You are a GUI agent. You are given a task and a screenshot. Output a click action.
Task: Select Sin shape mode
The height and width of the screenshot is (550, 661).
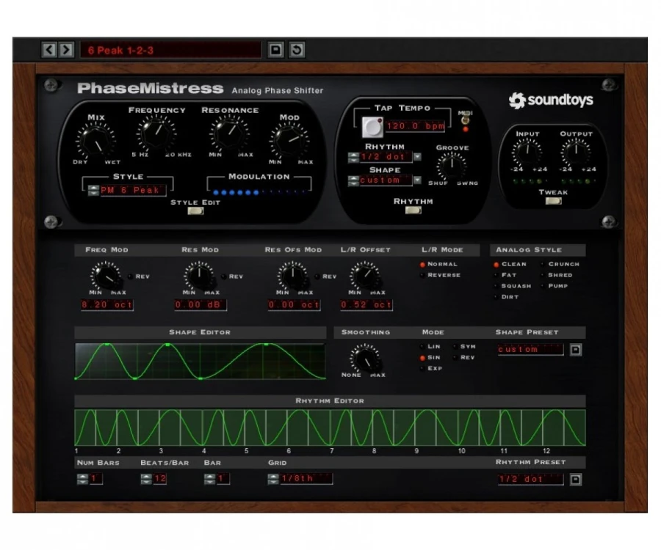[422, 358]
